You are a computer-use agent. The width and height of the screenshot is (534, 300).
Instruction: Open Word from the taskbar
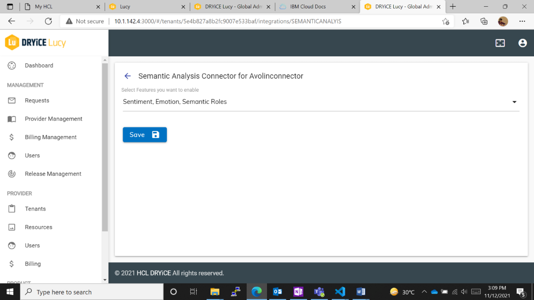361,292
